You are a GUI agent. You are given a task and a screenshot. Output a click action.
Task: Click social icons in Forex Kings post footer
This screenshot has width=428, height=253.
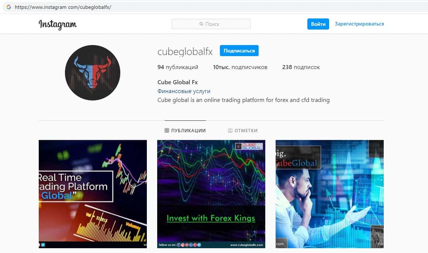(189, 245)
